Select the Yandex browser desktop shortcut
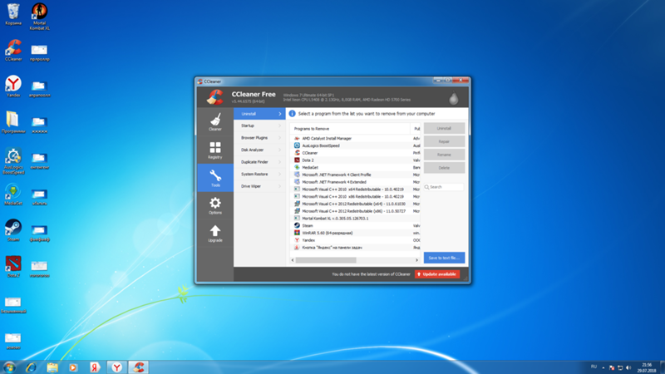Viewport: 665px width, 374px height. (13, 86)
